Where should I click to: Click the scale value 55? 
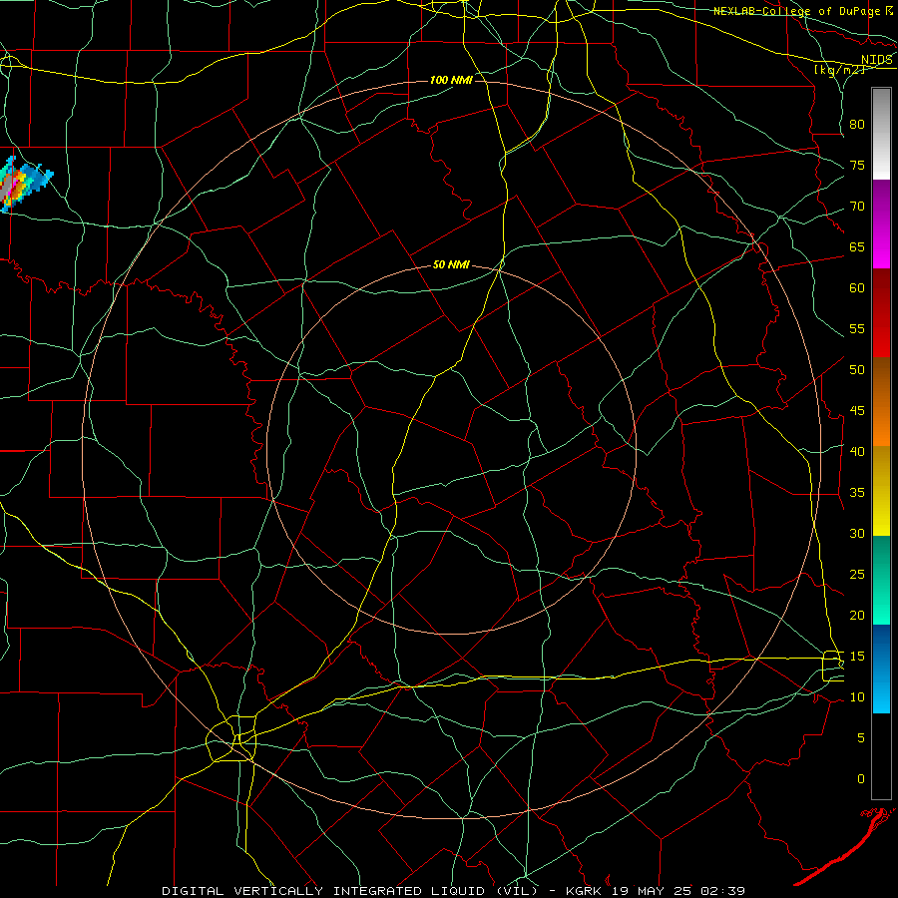[857, 328]
